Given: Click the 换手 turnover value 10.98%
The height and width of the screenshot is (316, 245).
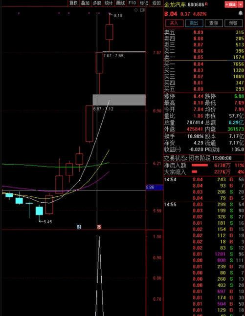Looking at the screenshot, I should 195,136.
